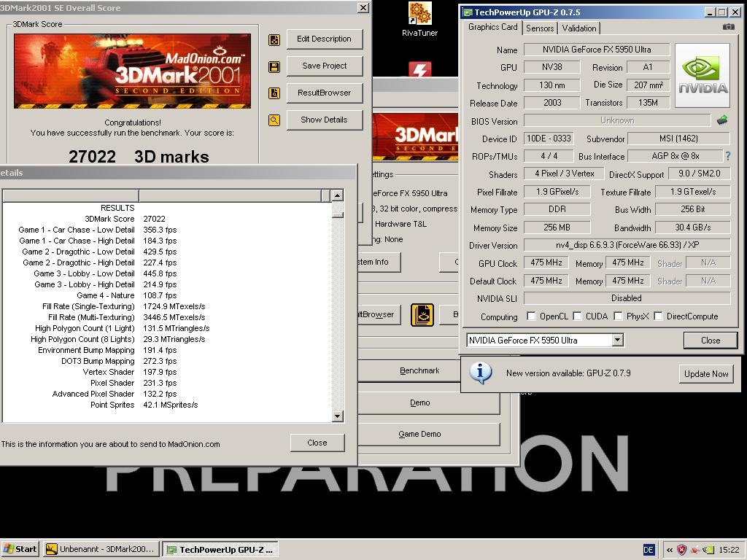Click the Show Details button
Viewport: 747px width, 560px height.
coord(325,120)
